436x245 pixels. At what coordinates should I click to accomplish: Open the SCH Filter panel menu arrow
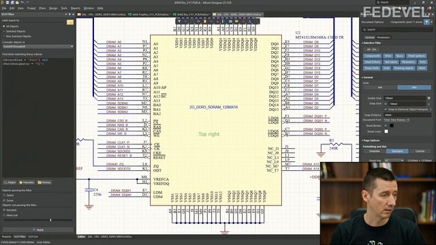point(66,14)
